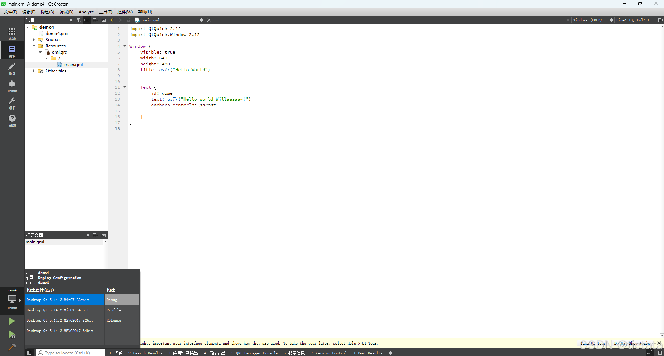Select demo4.pro in the project tree
This screenshot has width=664, height=356.
tap(56, 34)
